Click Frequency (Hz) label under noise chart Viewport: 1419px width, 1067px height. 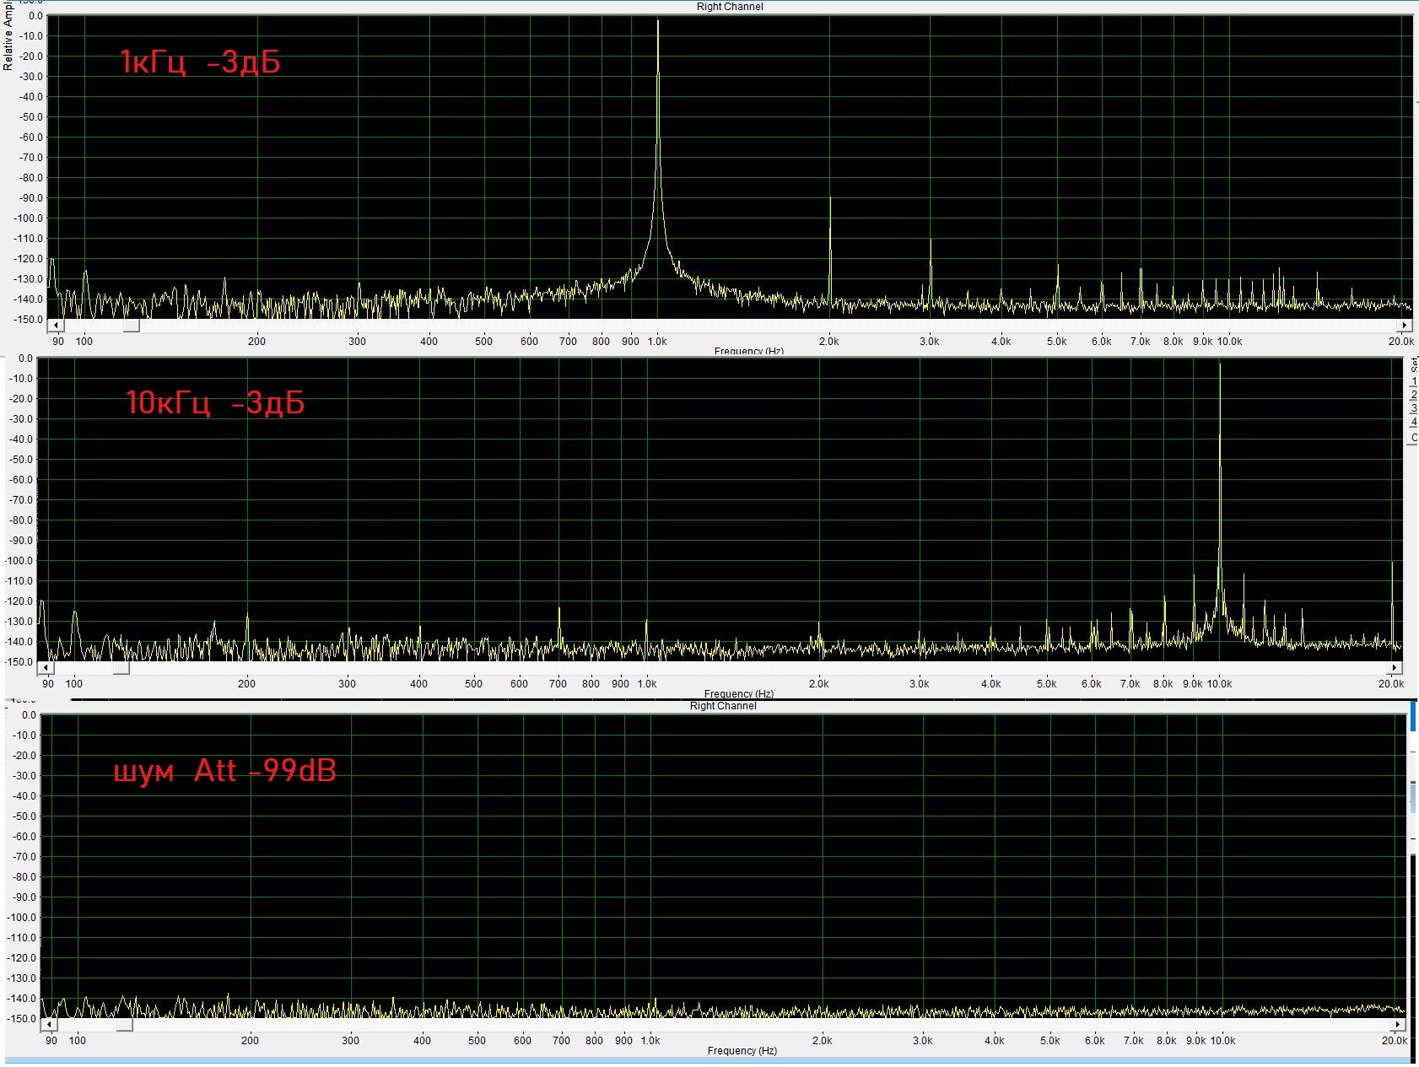pos(742,1051)
